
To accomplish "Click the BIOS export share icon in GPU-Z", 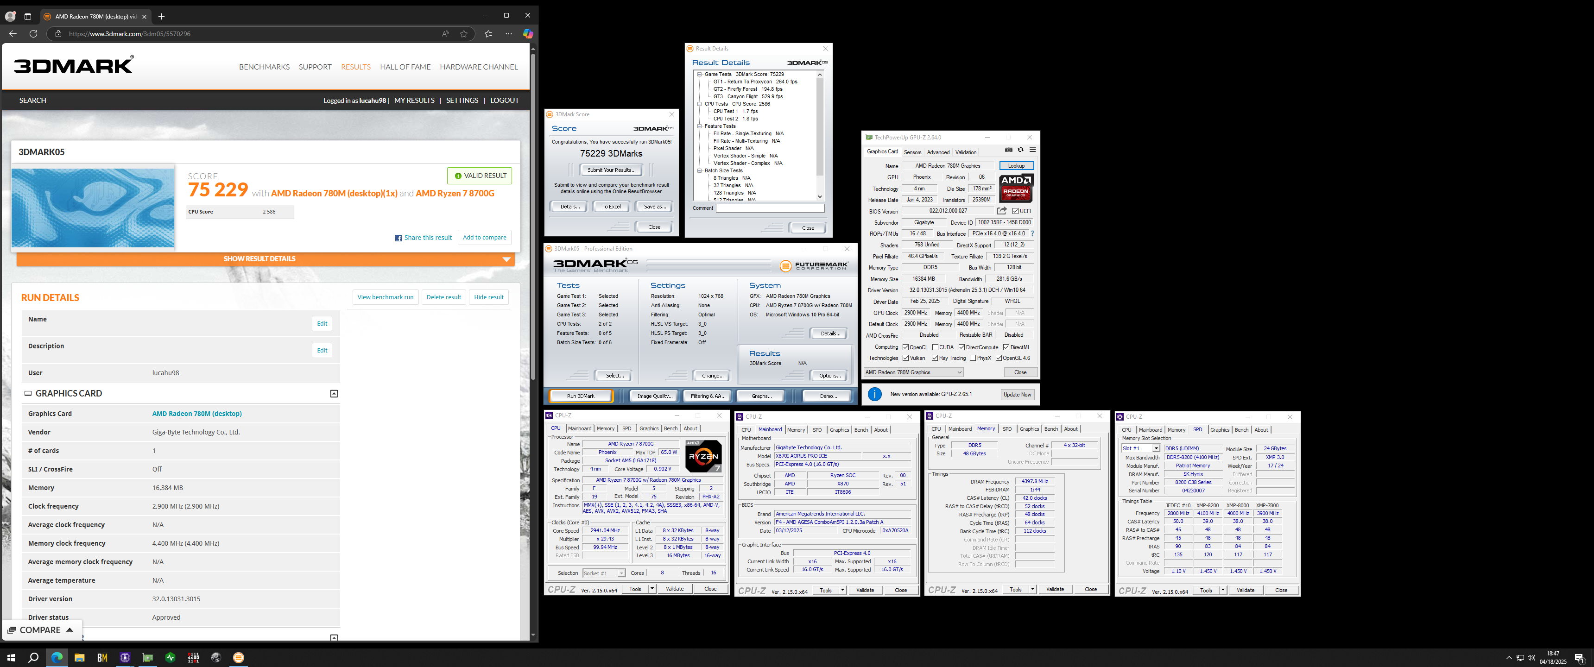I will pyautogui.click(x=1002, y=211).
